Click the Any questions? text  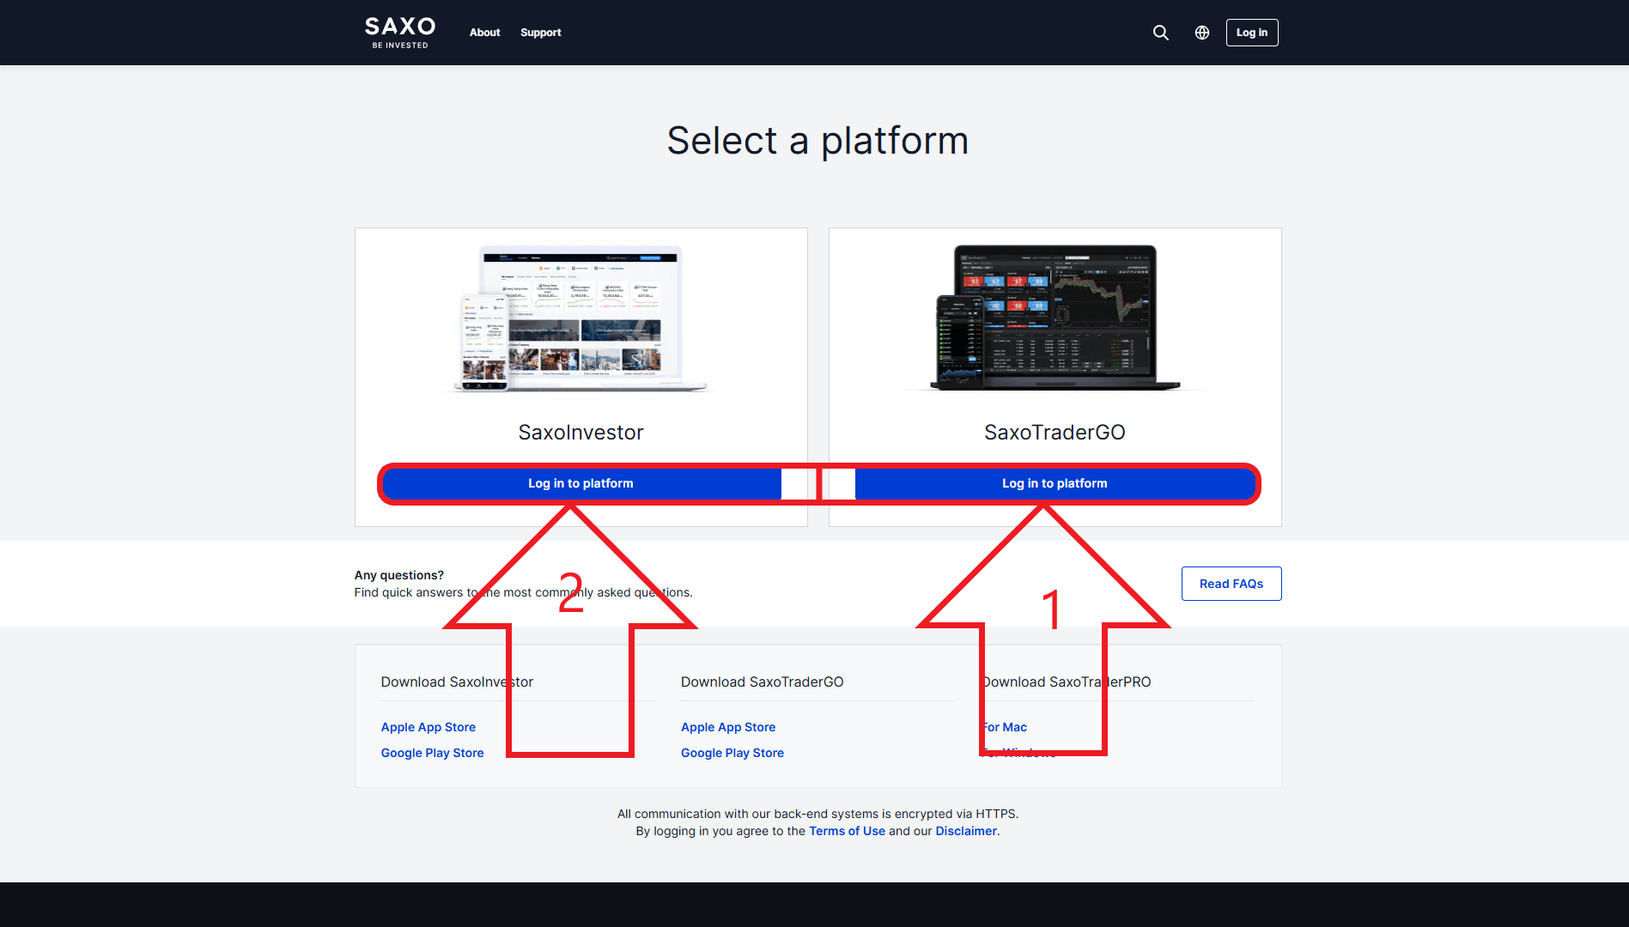click(x=399, y=575)
